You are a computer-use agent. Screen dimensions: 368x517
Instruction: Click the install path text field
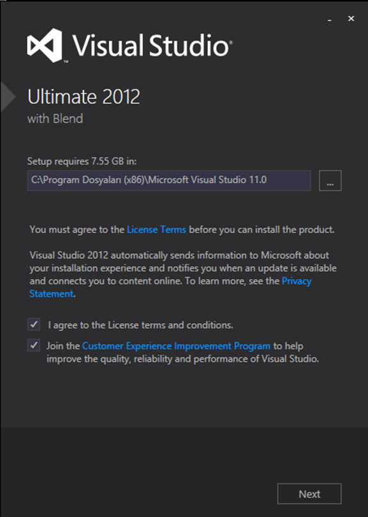169,181
